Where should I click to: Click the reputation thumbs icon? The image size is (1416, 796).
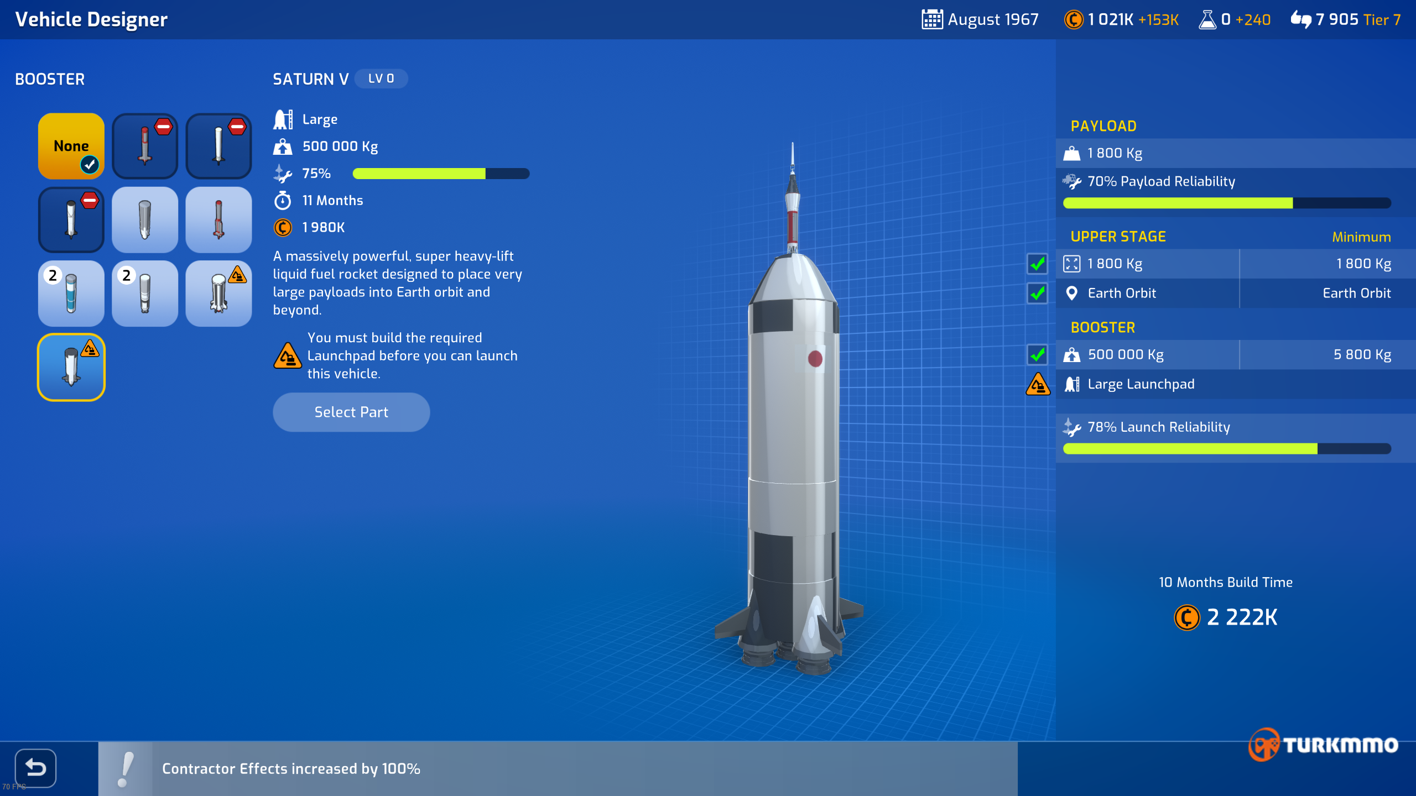(1301, 19)
